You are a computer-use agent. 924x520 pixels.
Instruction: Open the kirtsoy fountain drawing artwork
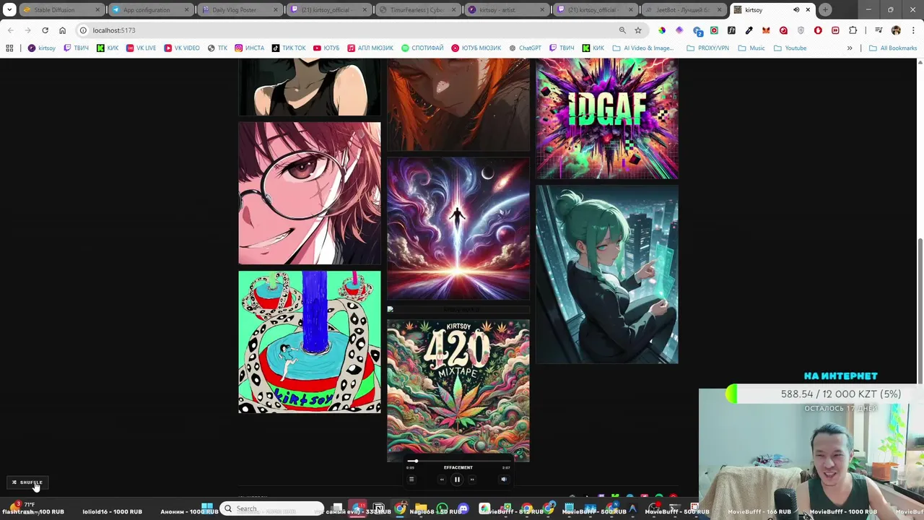click(x=310, y=342)
